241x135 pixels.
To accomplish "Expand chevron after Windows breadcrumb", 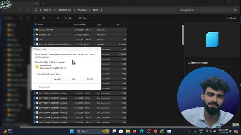I will tap(90, 10).
